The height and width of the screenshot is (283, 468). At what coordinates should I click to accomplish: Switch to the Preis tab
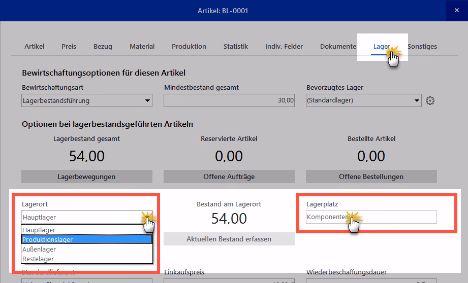tap(69, 47)
